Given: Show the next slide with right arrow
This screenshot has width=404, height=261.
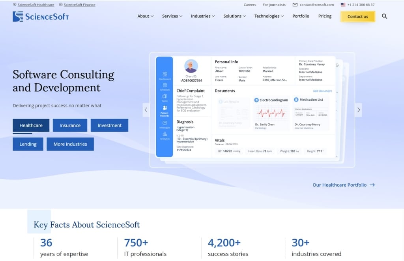Looking at the screenshot, I should tap(358, 110).
